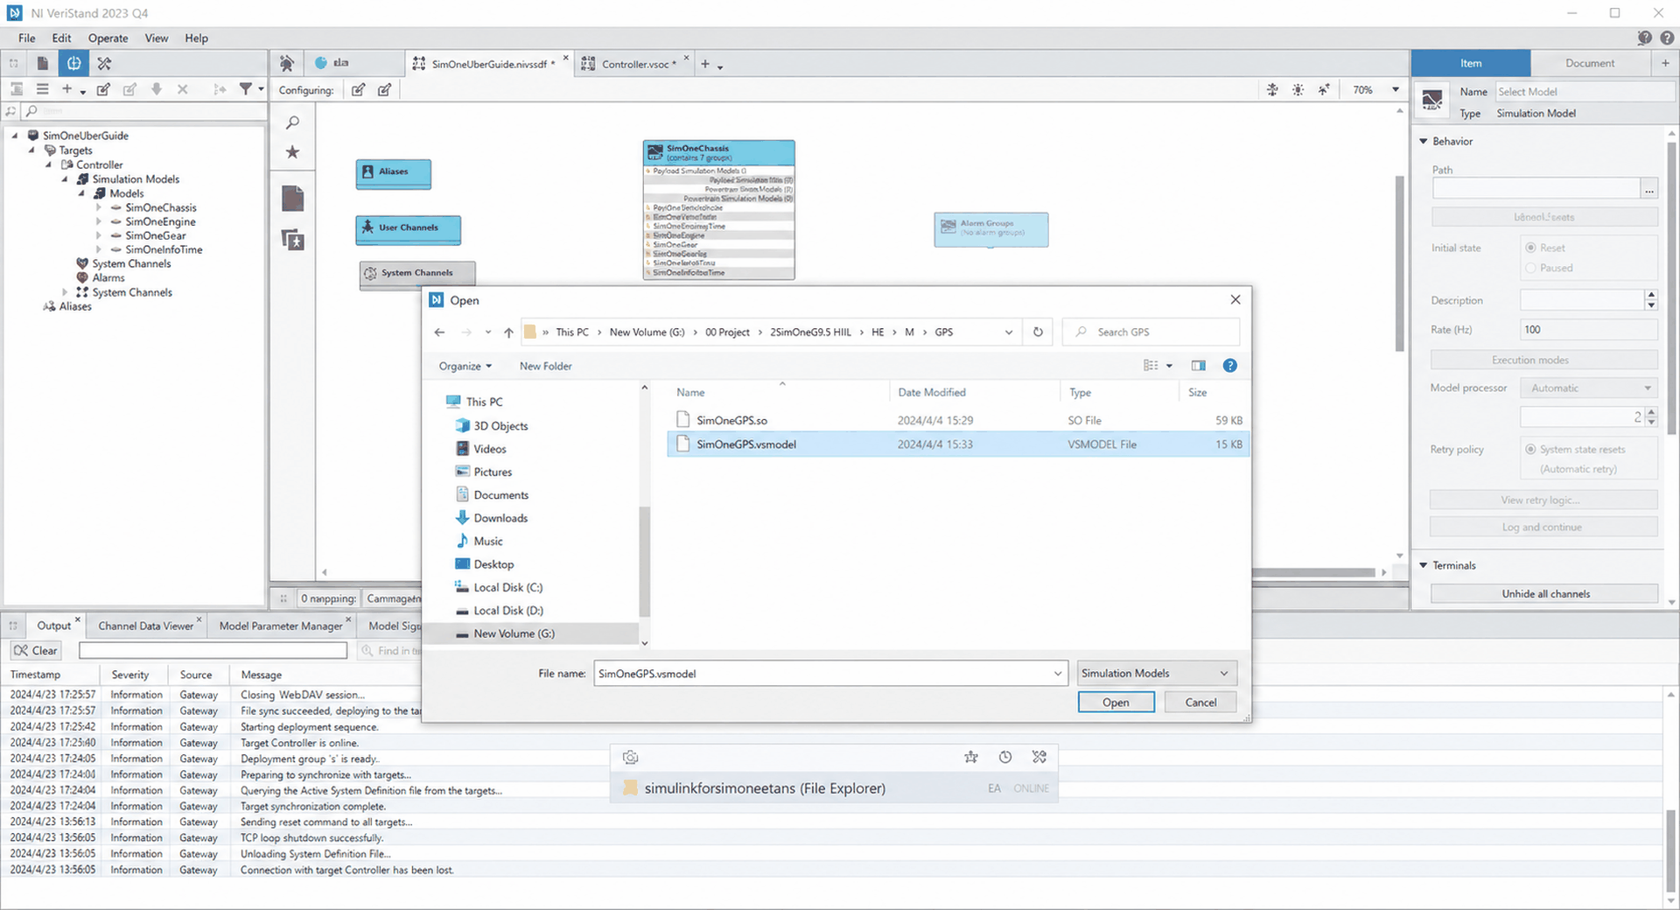The image size is (1680, 910).
Task: Open the starred window icon in canvas palette
Action: [x=293, y=239]
